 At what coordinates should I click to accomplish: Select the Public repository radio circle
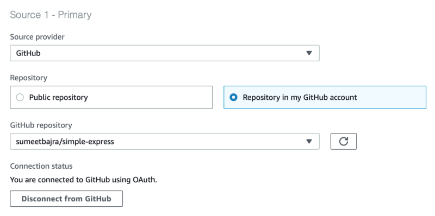[x=20, y=98]
